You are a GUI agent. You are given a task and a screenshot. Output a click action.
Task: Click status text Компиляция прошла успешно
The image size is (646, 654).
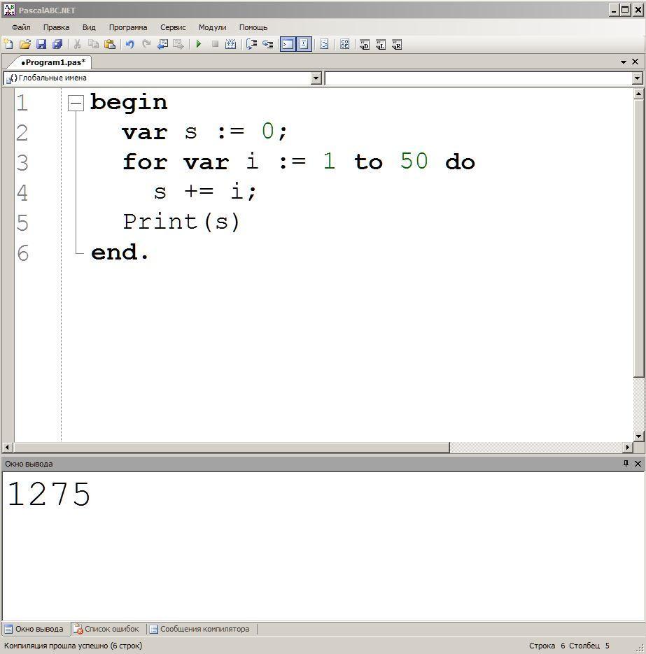[x=73, y=646]
